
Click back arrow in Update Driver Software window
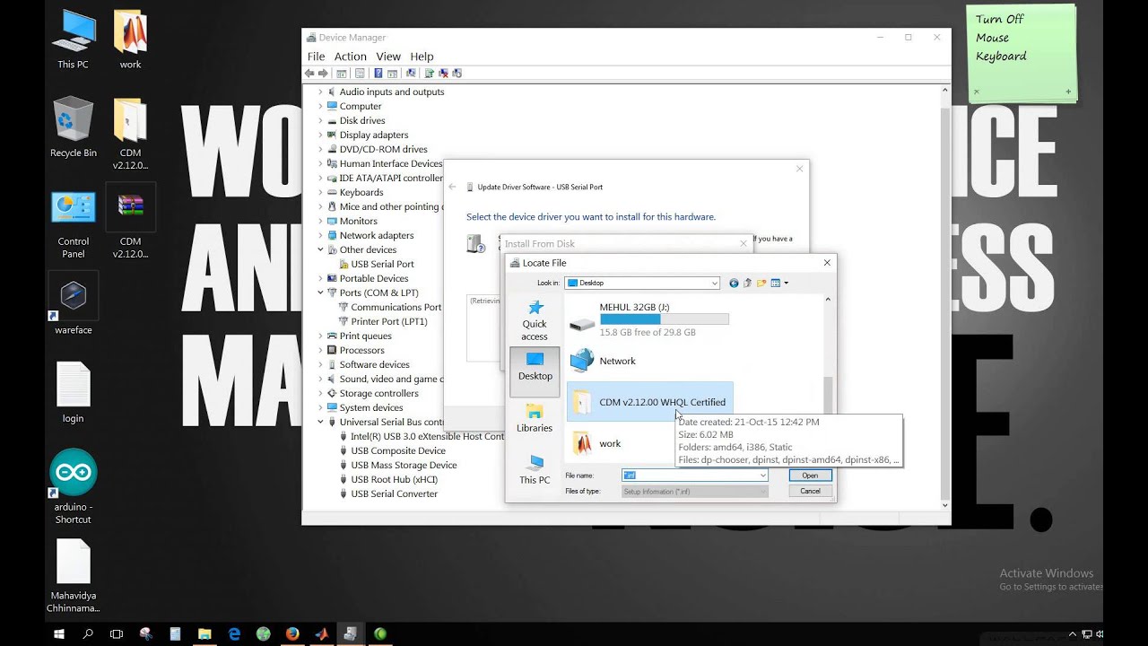pyautogui.click(x=453, y=188)
